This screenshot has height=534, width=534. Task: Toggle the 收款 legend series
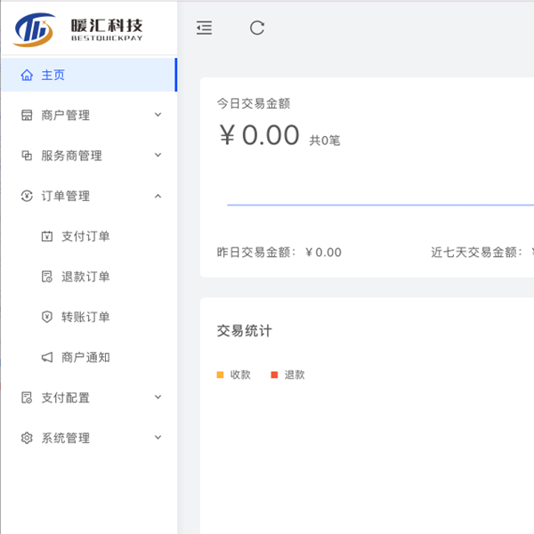click(x=234, y=375)
